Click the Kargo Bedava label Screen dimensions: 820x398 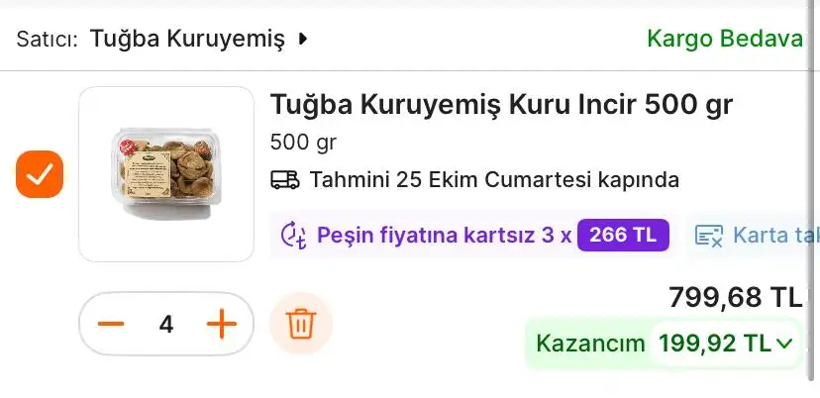(x=724, y=39)
